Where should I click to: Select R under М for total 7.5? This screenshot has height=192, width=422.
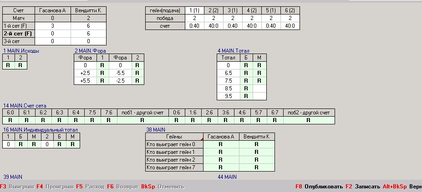(x=259, y=80)
